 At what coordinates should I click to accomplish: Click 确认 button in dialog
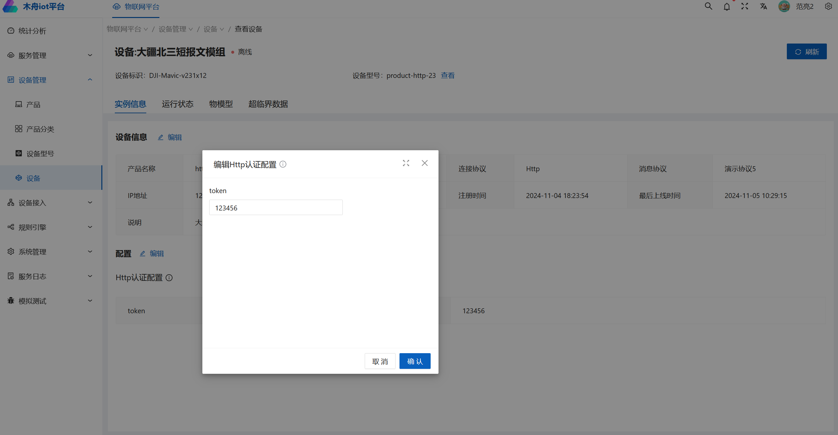[415, 361]
